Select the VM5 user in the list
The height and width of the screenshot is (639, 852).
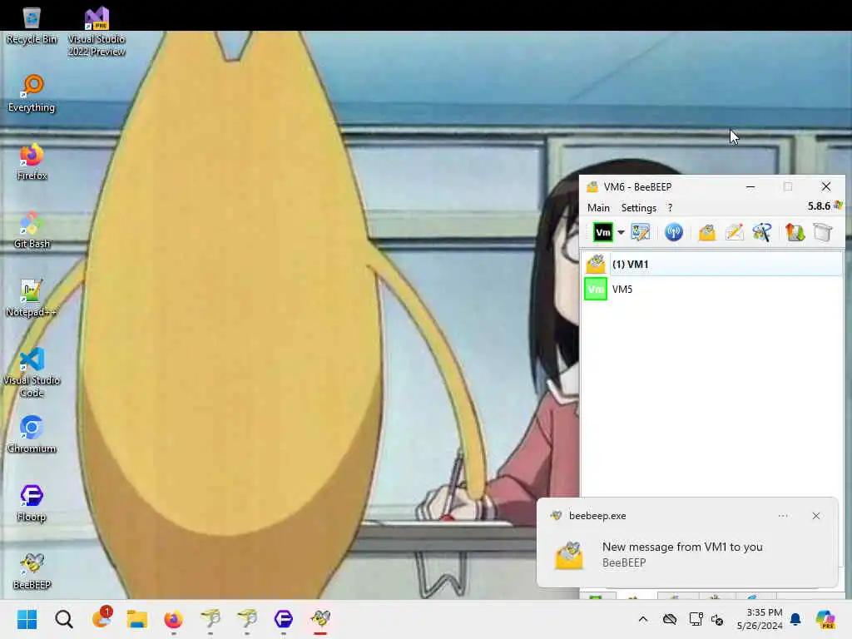[712, 289]
